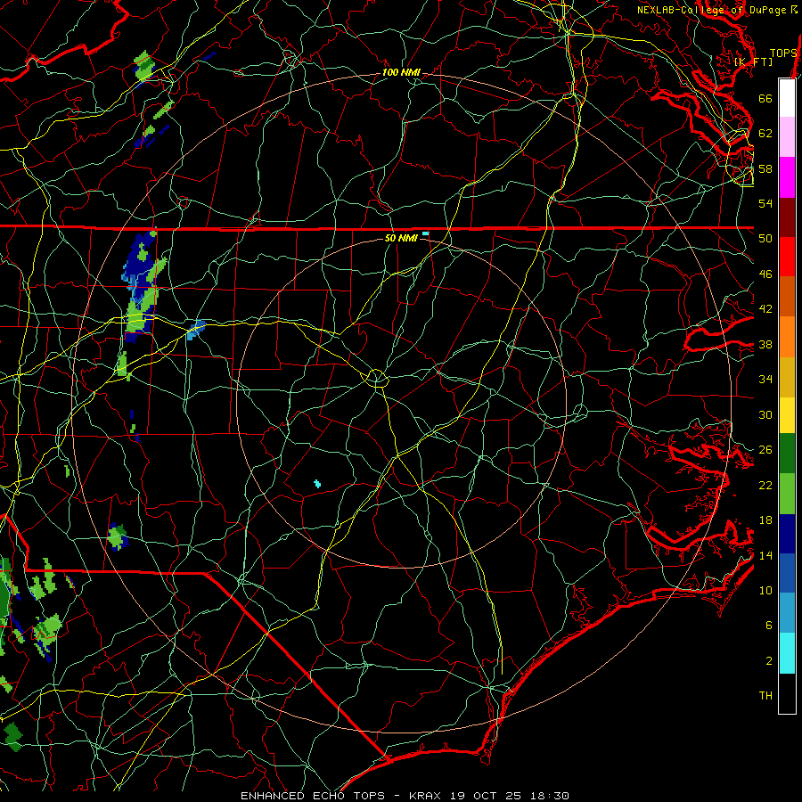Pick the dark orange legend swatch
This screenshot has height=802, width=802.
pos(787,297)
